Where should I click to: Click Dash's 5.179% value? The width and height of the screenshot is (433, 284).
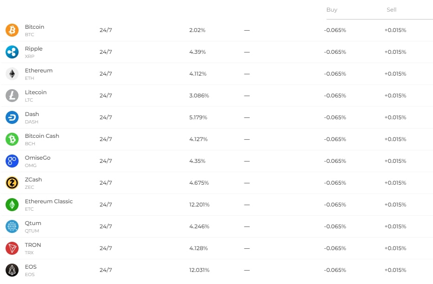coord(198,117)
